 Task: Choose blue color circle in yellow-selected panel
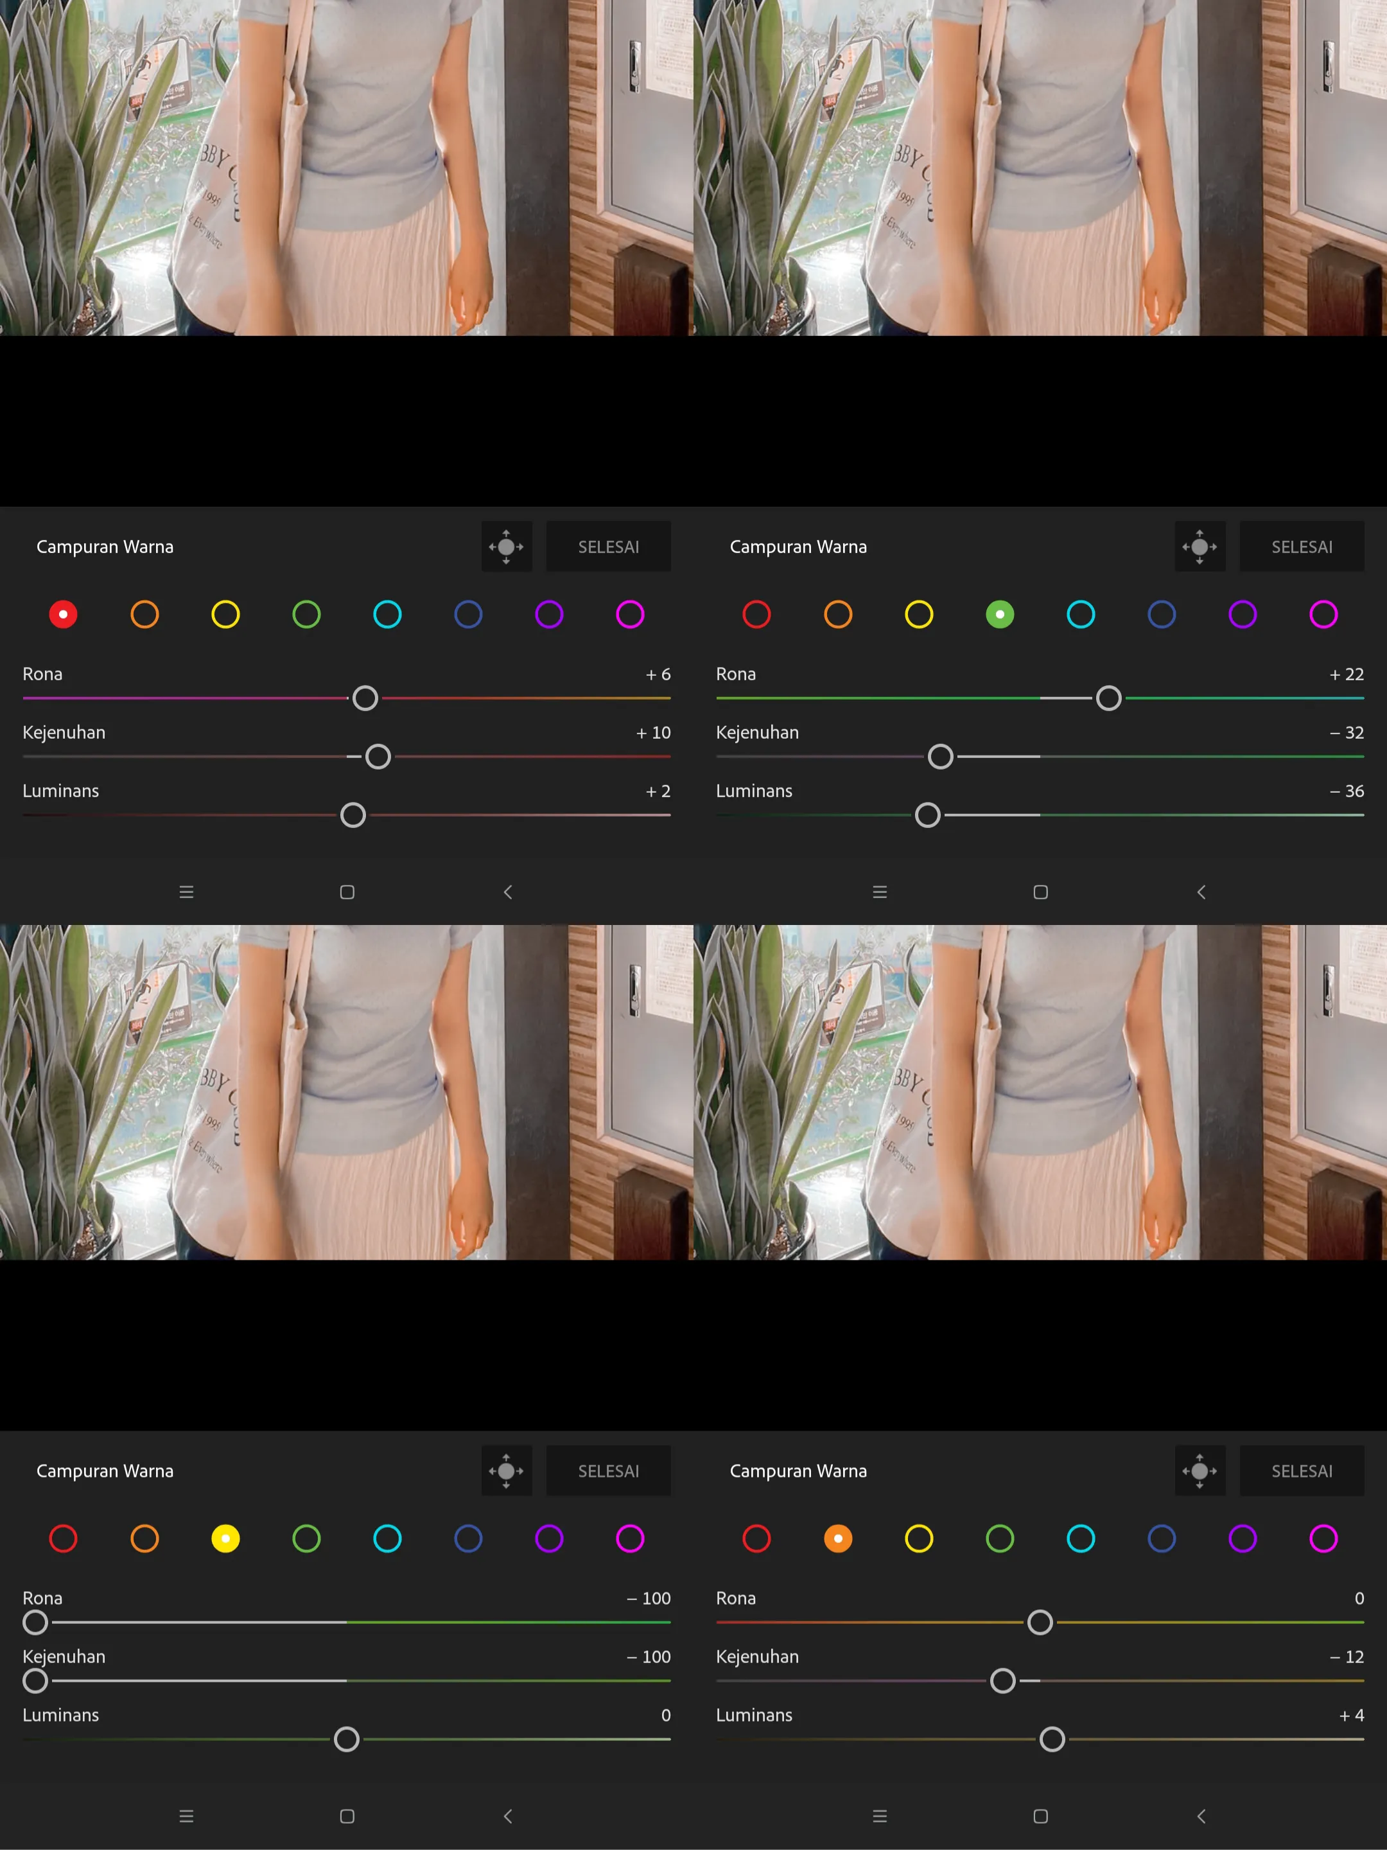click(x=468, y=1538)
